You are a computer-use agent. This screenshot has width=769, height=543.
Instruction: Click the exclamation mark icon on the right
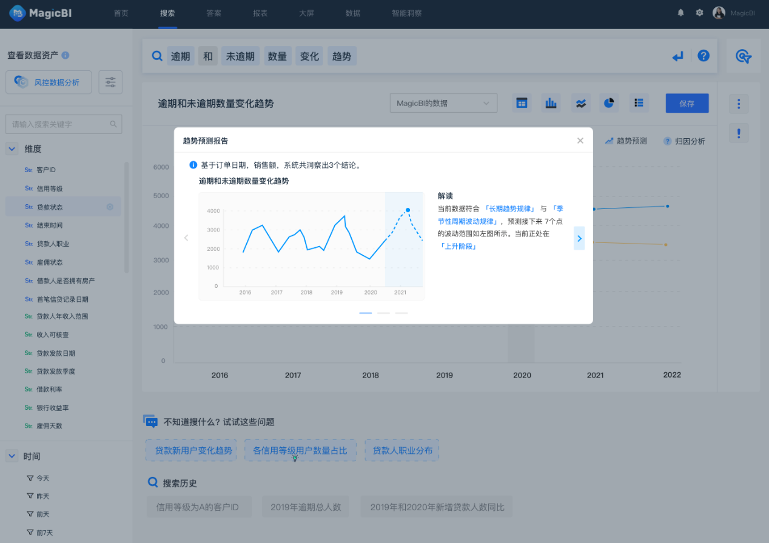pyautogui.click(x=738, y=133)
